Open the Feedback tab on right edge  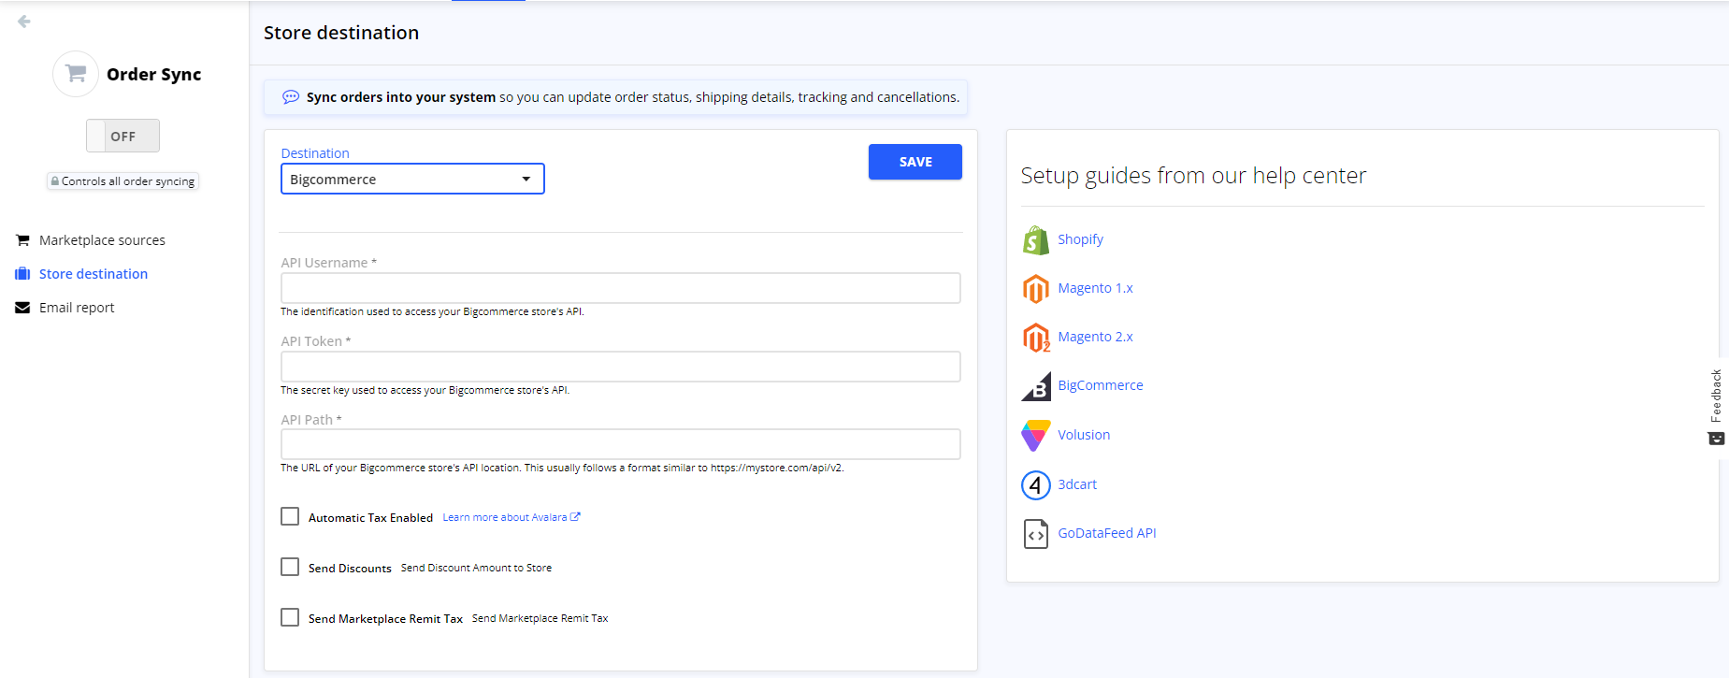click(x=1716, y=406)
